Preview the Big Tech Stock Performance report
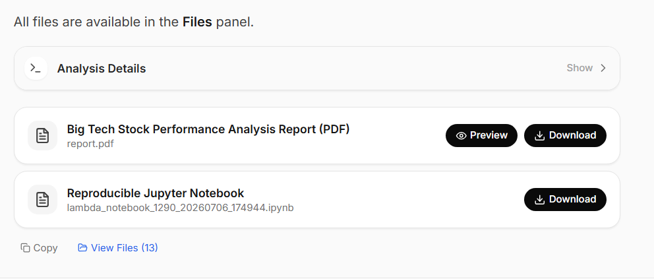The height and width of the screenshot is (279, 654). click(481, 135)
